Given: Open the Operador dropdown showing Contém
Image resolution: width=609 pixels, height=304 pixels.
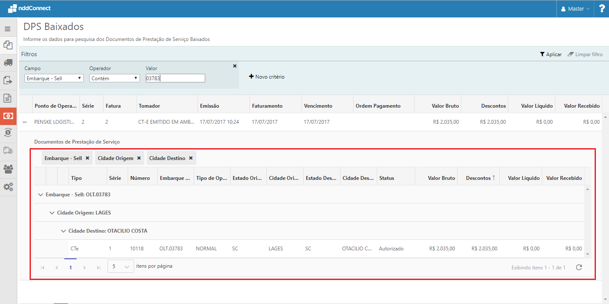Looking at the screenshot, I should coord(114,78).
